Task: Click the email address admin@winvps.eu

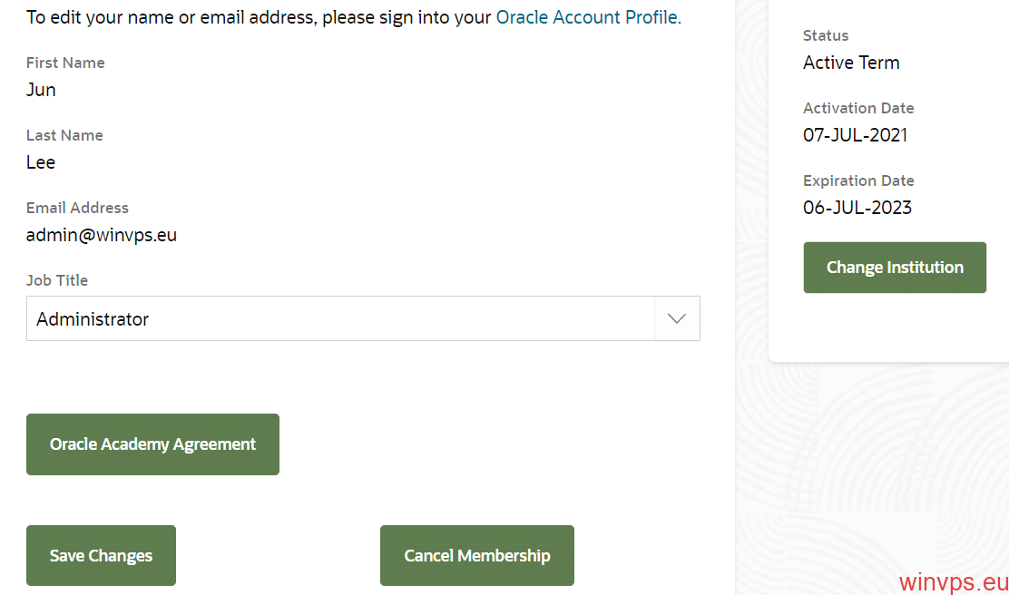Action: [102, 235]
